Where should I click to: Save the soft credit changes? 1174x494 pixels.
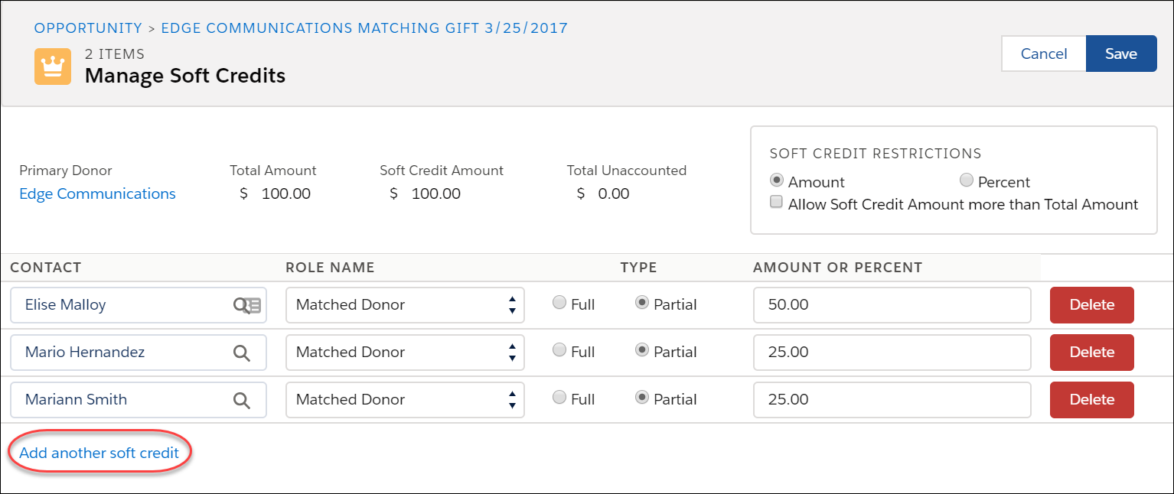click(x=1120, y=54)
